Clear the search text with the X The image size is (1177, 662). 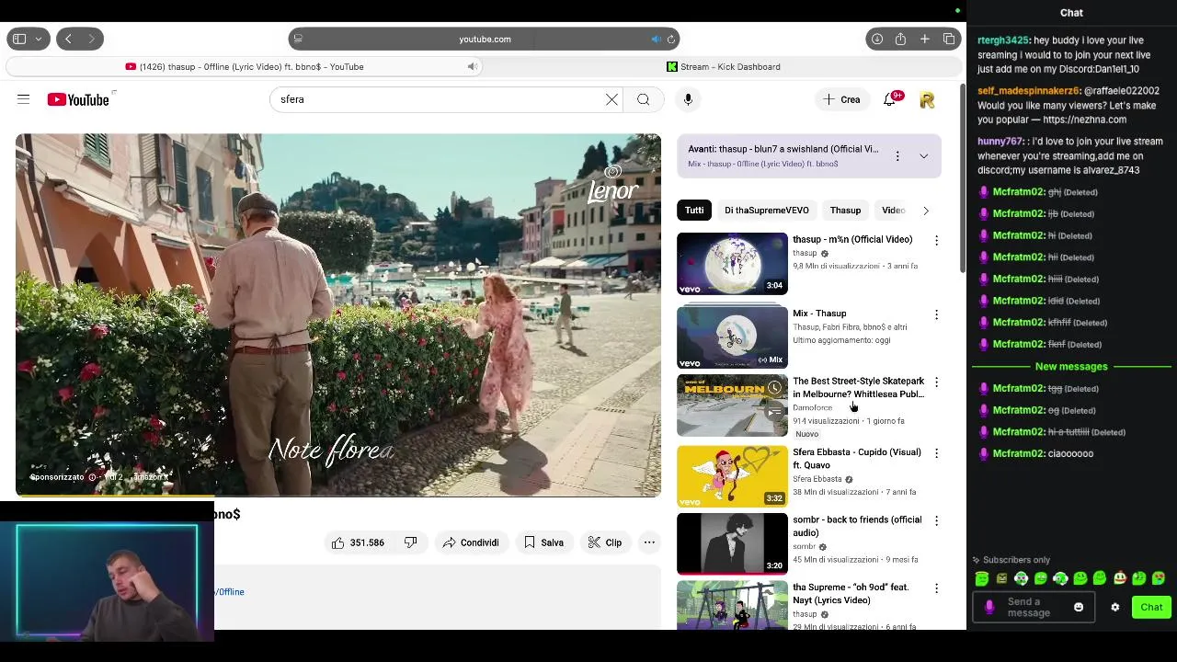(611, 99)
